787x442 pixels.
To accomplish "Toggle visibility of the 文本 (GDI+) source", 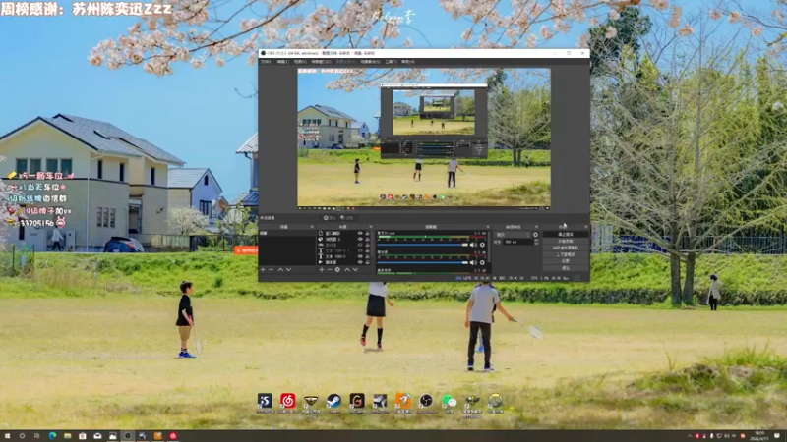I will 360,256.
